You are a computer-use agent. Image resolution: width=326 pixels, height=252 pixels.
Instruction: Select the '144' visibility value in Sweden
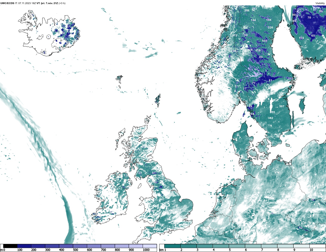pyautogui.click(x=253, y=20)
